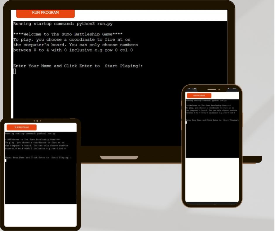The image size is (275, 231).
Task: Click 'Enter Your Name' prompt on laptop
Action: click(x=78, y=66)
